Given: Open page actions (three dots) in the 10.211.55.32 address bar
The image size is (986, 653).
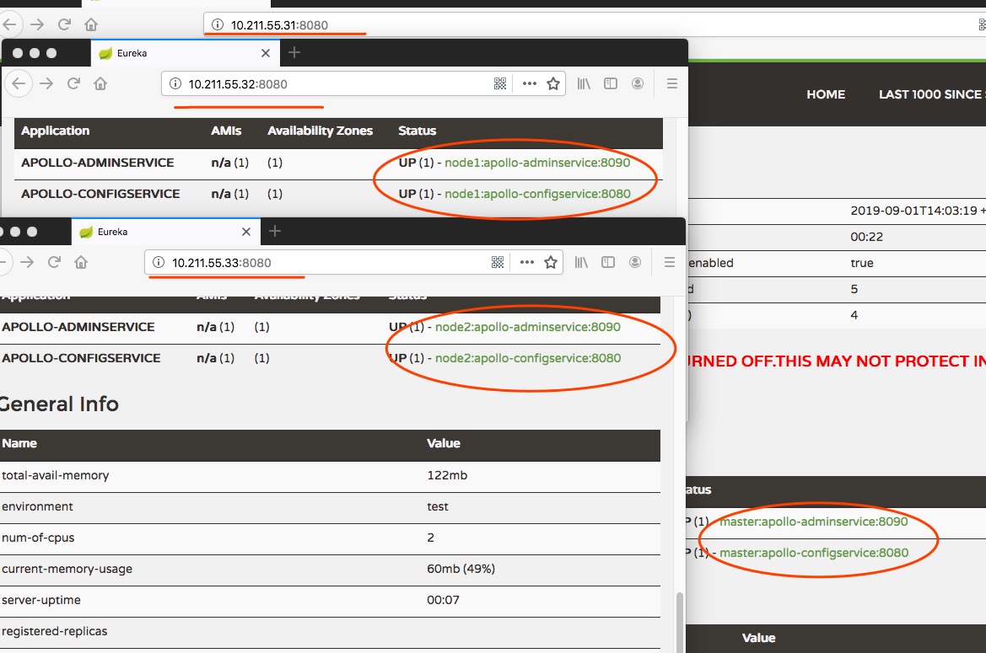Looking at the screenshot, I should click(530, 83).
